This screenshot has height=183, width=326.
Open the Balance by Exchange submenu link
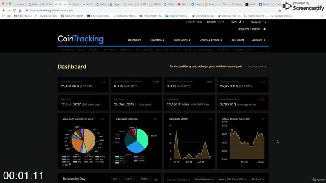pos(144,50)
